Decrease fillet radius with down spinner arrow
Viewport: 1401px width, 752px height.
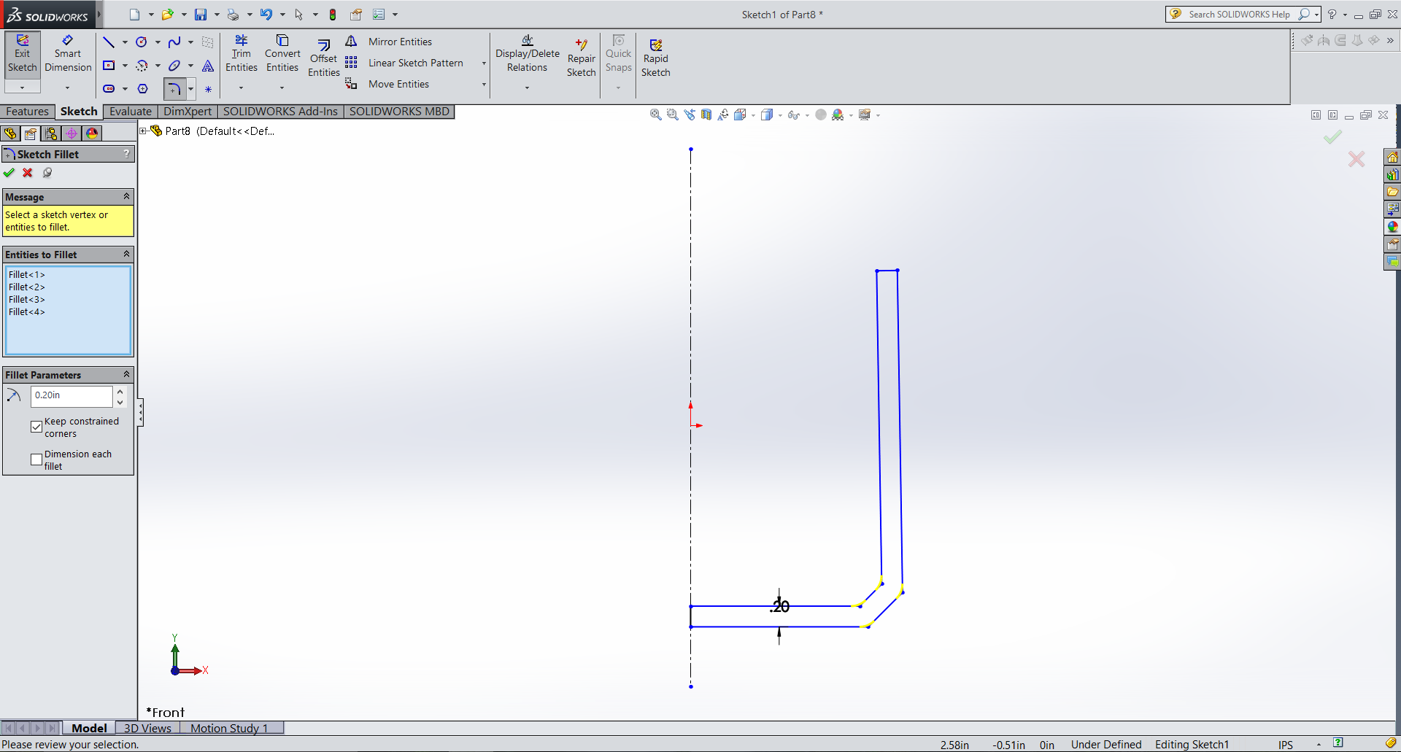[x=120, y=402]
